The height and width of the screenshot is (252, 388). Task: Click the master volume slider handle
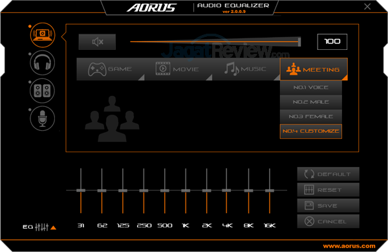tap(299, 41)
